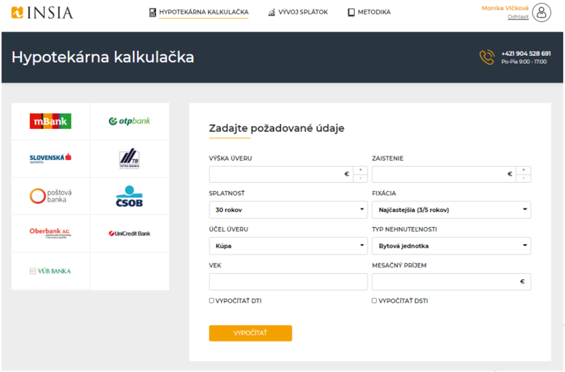The image size is (565, 372).
Task: Open the user profile avatar icon
Action: pos(542,13)
